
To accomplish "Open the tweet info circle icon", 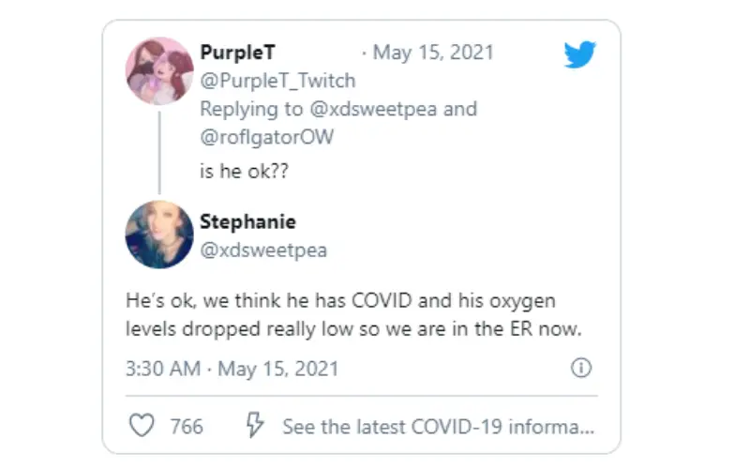I will pos(581,368).
